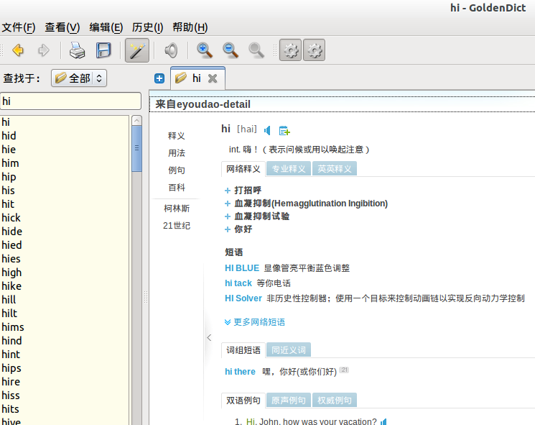535x425 pixels.
Task: Click the 来自eyoudao-detail dictionary header
Action: point(343,104)
